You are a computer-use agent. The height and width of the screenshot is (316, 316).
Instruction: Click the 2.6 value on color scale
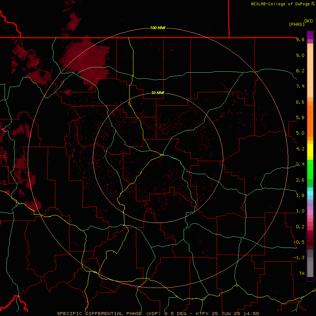click(x=300, y=180)
